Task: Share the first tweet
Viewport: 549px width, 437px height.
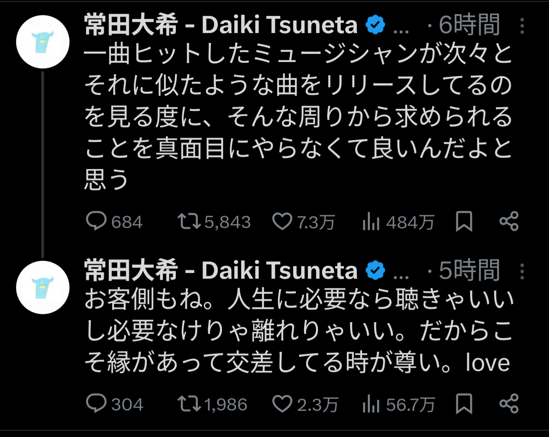Action: 509,221
